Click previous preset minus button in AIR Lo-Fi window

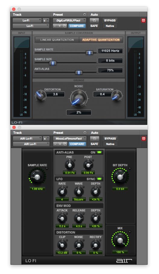click(x=55, y=144)
